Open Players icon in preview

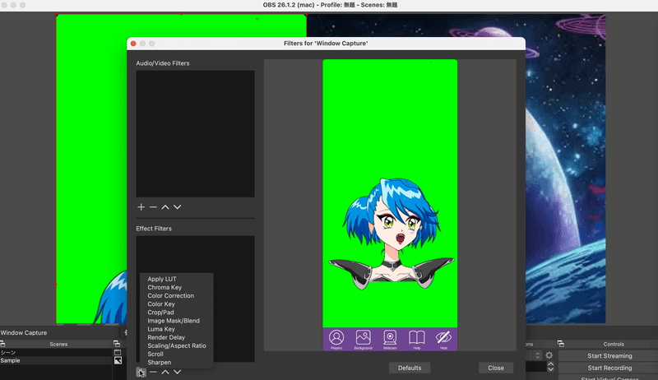tap(336, 339)
